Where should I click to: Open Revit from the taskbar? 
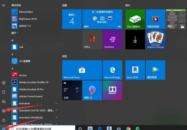(109, 128)
